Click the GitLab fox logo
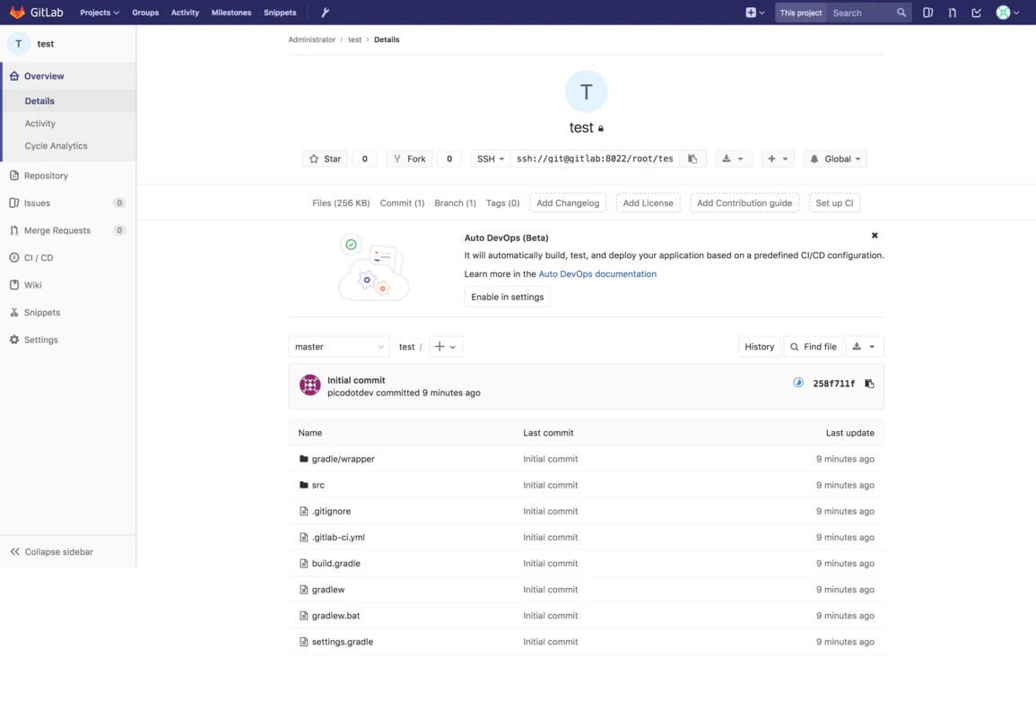1036x717 pixels. pos(17,13)
